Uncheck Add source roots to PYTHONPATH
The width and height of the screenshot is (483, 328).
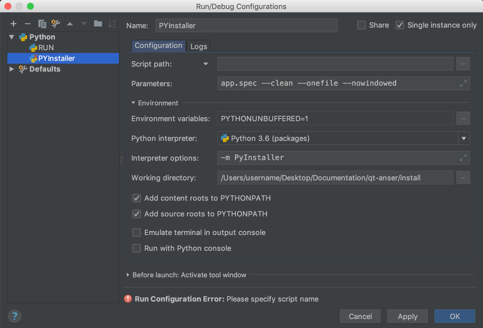click(137, 214)
